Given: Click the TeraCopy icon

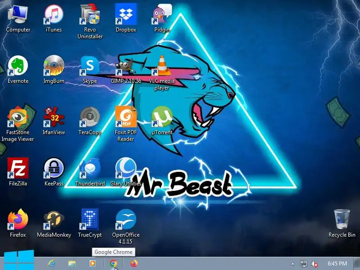Looking at the screenshot, I should (x=90, y=117).
